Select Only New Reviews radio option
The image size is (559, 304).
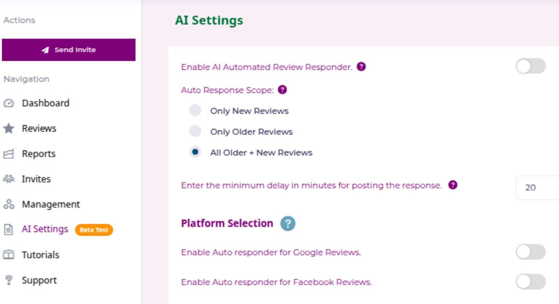tap(195, 111)
